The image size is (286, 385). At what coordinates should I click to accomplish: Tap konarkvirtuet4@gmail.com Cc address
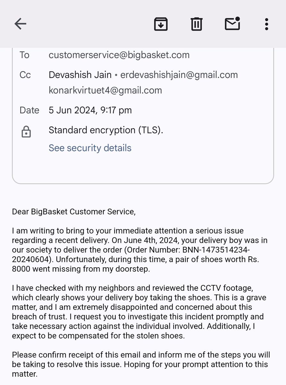[105, 90]
